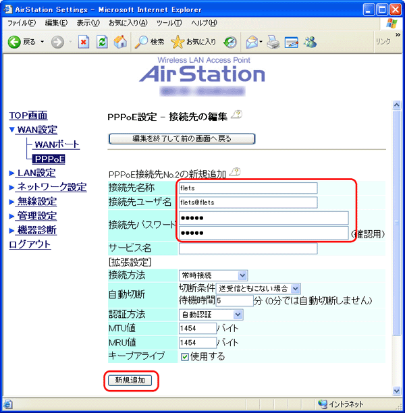Click the Refresh page icon
405x413 pixels.
tap(102, 42)
